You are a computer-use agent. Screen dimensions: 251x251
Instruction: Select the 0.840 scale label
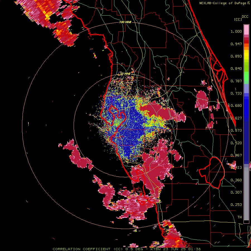[236, 69]
